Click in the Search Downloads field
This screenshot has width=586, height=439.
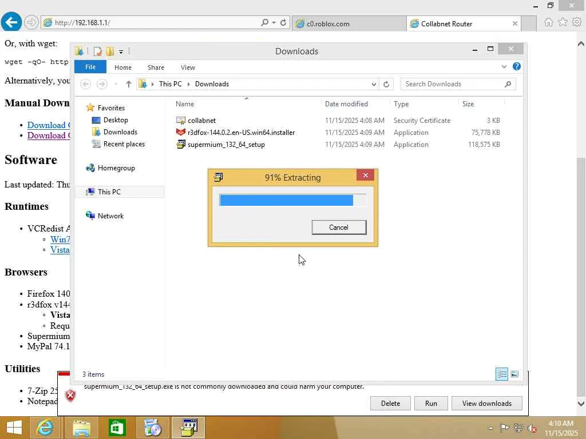pos(458,84)
